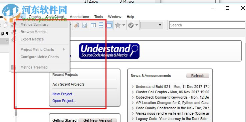Click the Get New Version! button

pos(98,120)
